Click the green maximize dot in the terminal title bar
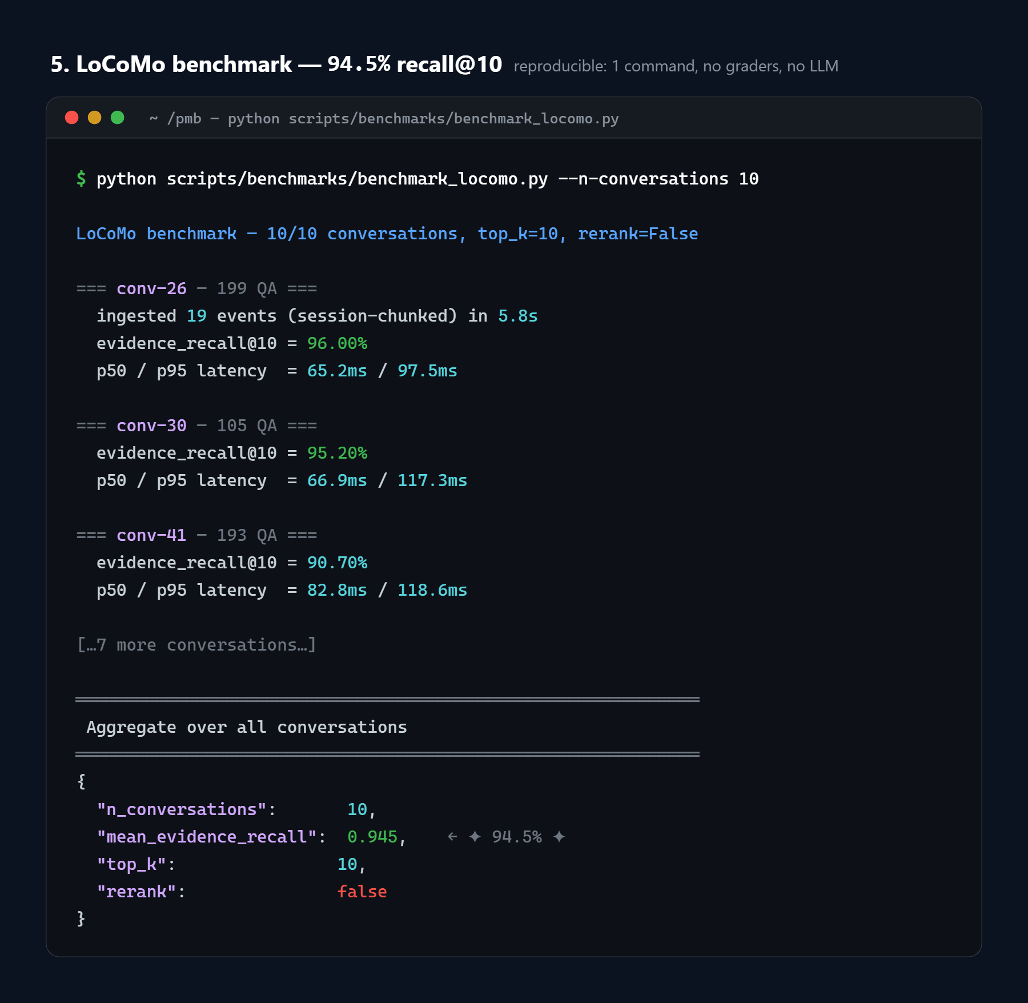Viewport: 1028px width, 1003px height. point(118,118)
